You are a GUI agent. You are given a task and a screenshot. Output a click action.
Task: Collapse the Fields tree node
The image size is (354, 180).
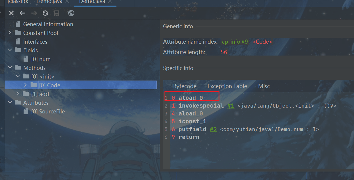pyautogui.click(x=10, y=50)
